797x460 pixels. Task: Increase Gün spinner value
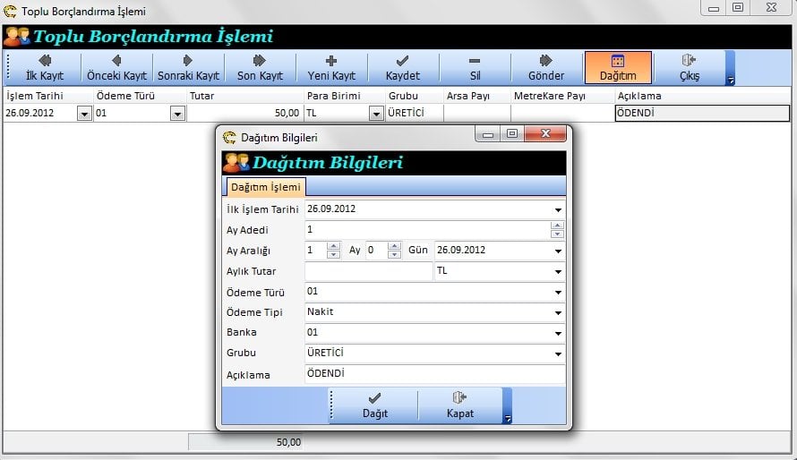pos(394,246)
